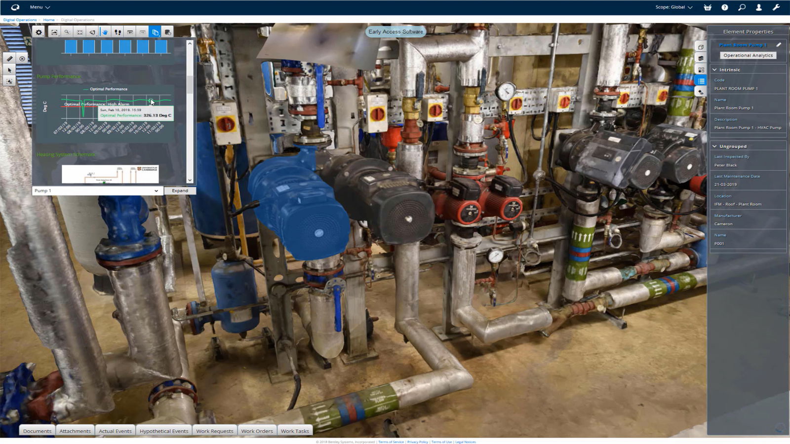Screen dimensions: 790x444
Task: Toggle the active blue list view on right edge
Action: tap(702, 80)
